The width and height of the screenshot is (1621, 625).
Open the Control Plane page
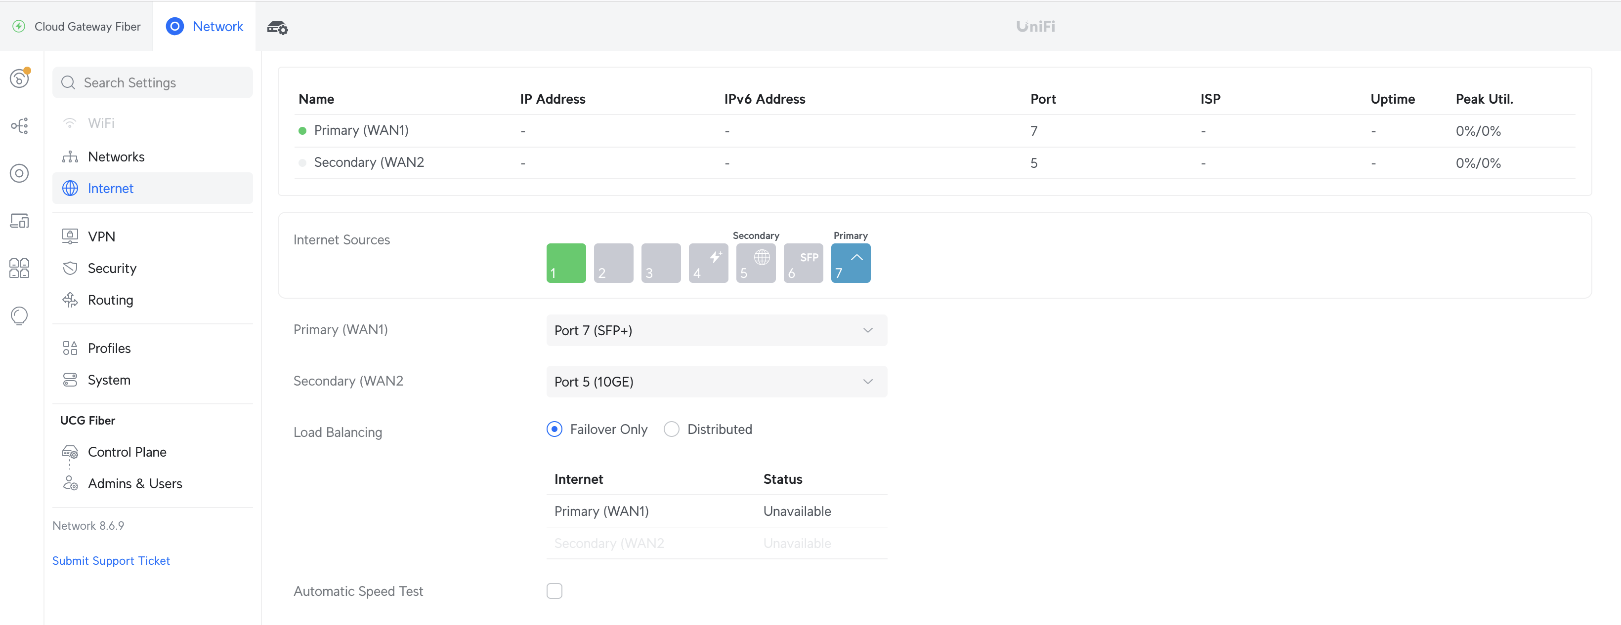pyautogui.click(x=152, y=452)
